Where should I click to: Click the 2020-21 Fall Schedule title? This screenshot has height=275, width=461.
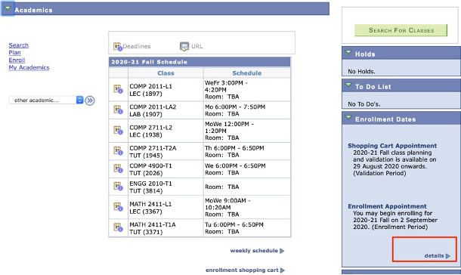150,62
